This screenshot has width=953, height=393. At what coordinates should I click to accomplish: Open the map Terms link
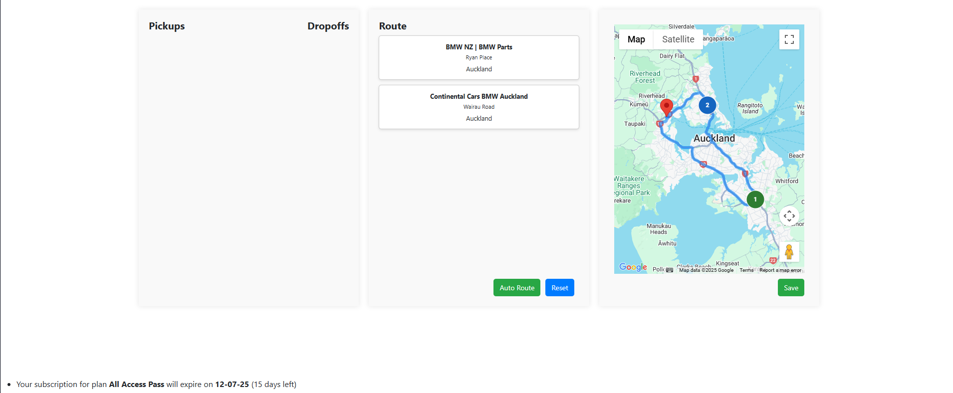(x=746, y=270)
